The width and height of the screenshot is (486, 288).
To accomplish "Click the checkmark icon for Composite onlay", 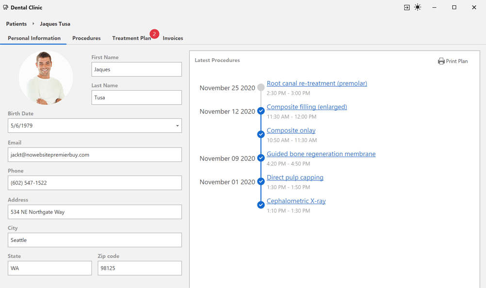I will tap(261, 134).
